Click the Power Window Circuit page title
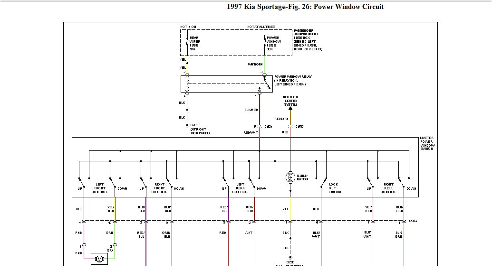The width and height of the screenshot is (492, 270). [x=306, y=7]
